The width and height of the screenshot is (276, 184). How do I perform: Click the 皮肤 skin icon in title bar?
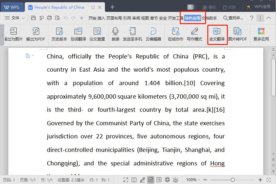(225, 7)
